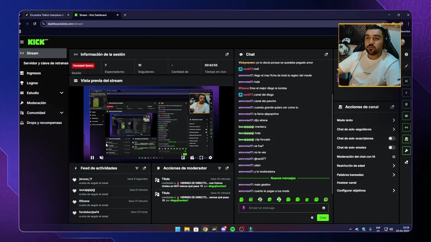The height and width of the screenshot is (242, 431).
Task: Open stream preview settings gear
Action: [x=210, y=157]
